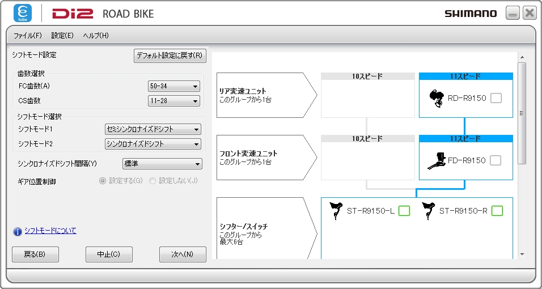Click the ST-R9150-R shifter lever icon
Viewport: 542px width, 289px height.
(x=429, y=211)
